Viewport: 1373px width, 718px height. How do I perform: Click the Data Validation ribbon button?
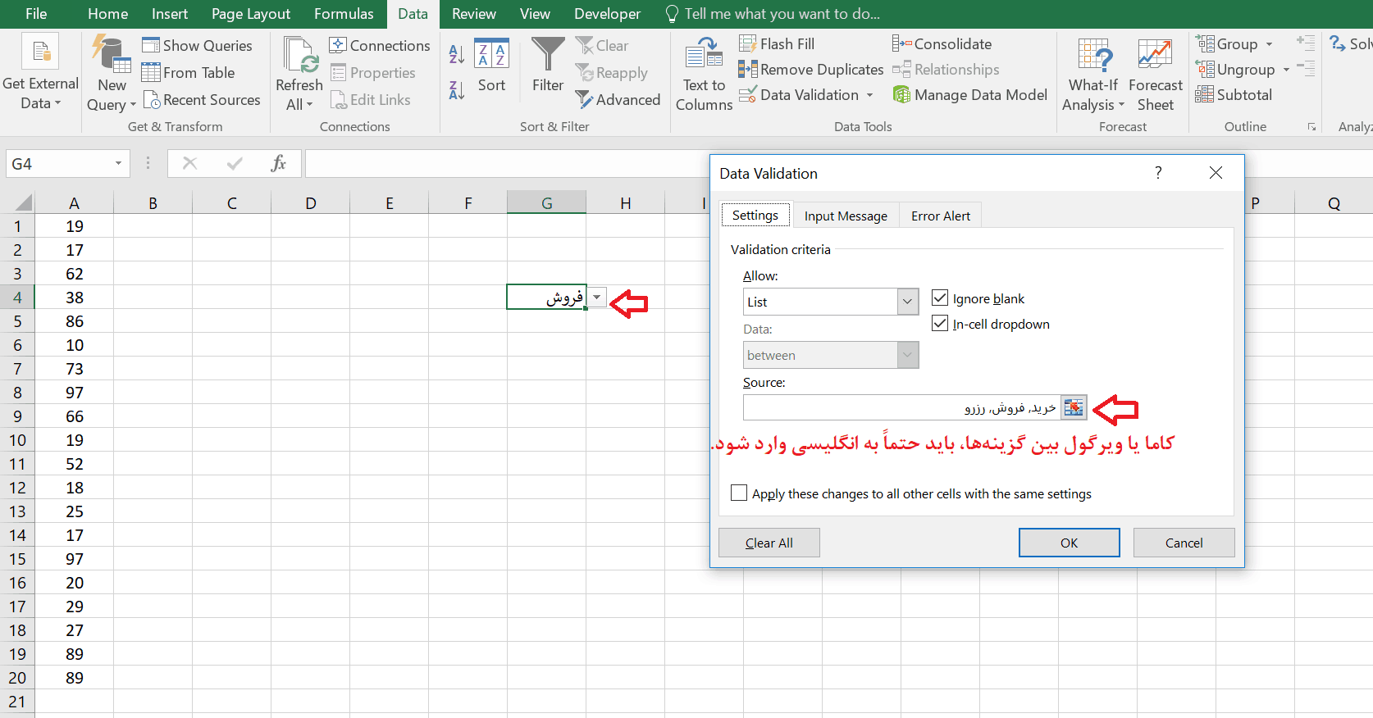coord(799,95)
